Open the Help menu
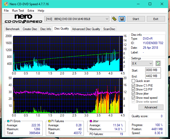 tap(41, 11)
